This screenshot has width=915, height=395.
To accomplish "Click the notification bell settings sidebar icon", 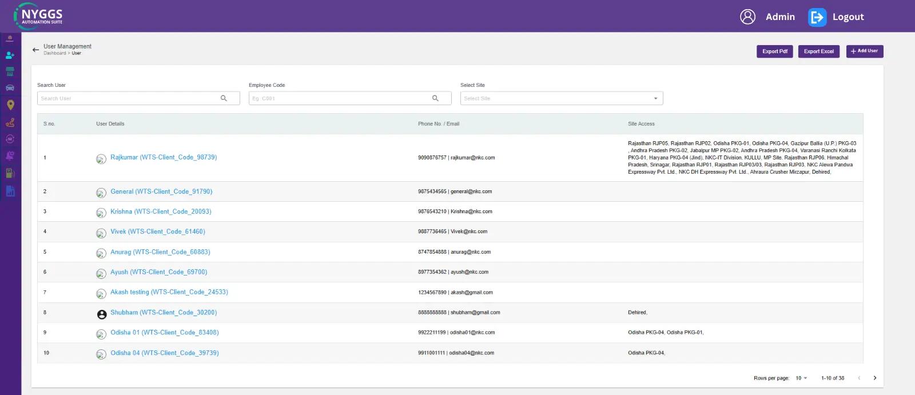I will coord(10,155).
